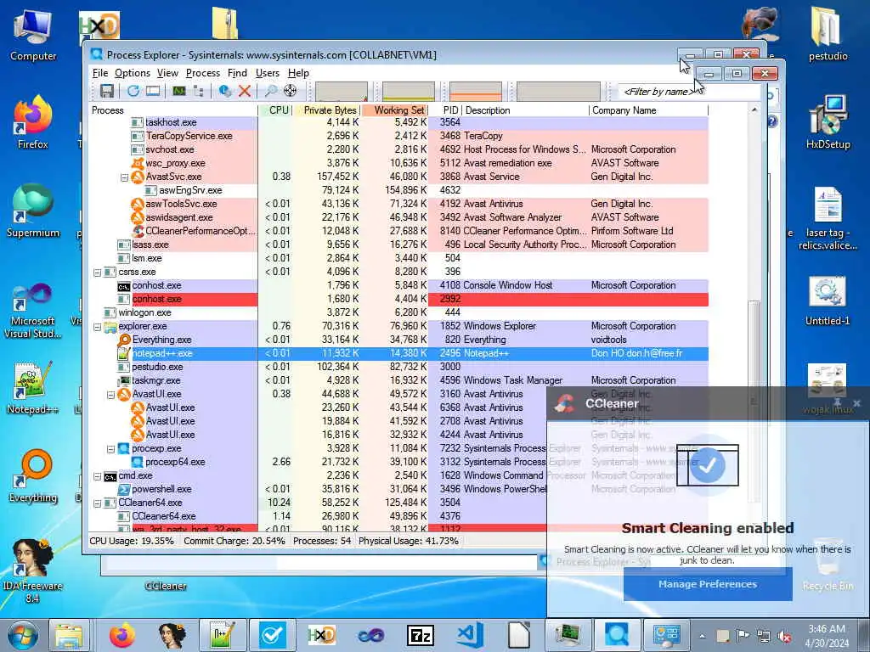Click the Refresh Now toolbar icon
Image resolution: width=870 pixels, height=652 pixels.
133,91
